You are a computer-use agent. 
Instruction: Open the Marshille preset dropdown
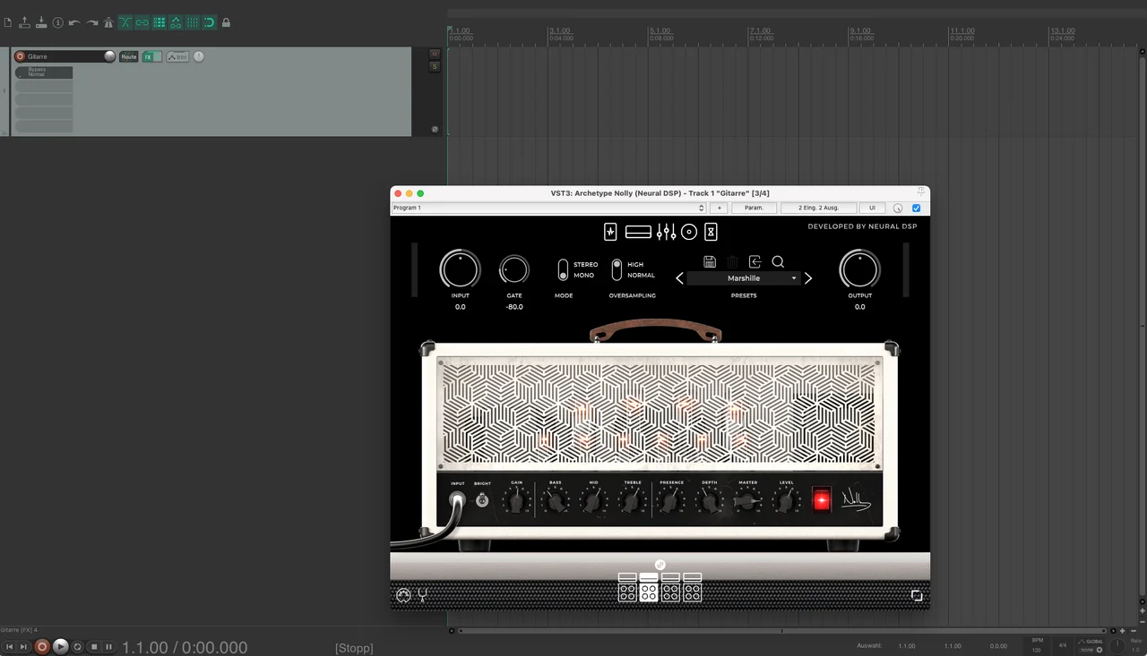pyautogui.click(x=744, y=278)
